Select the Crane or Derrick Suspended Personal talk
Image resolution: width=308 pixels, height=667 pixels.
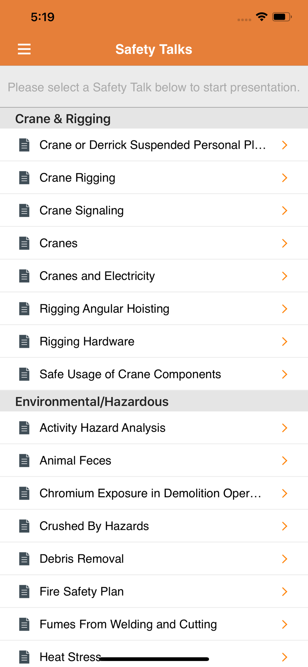point(152,145)
